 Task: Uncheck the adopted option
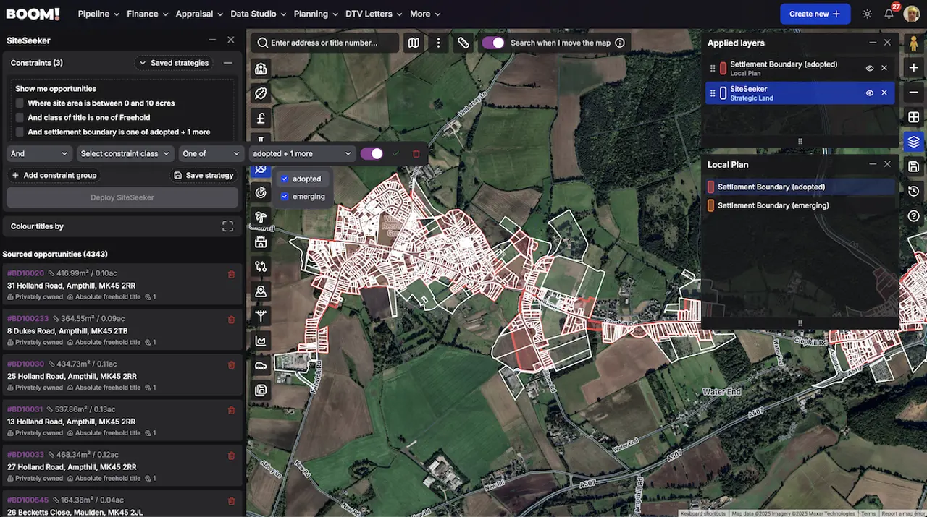click(285, 179)
